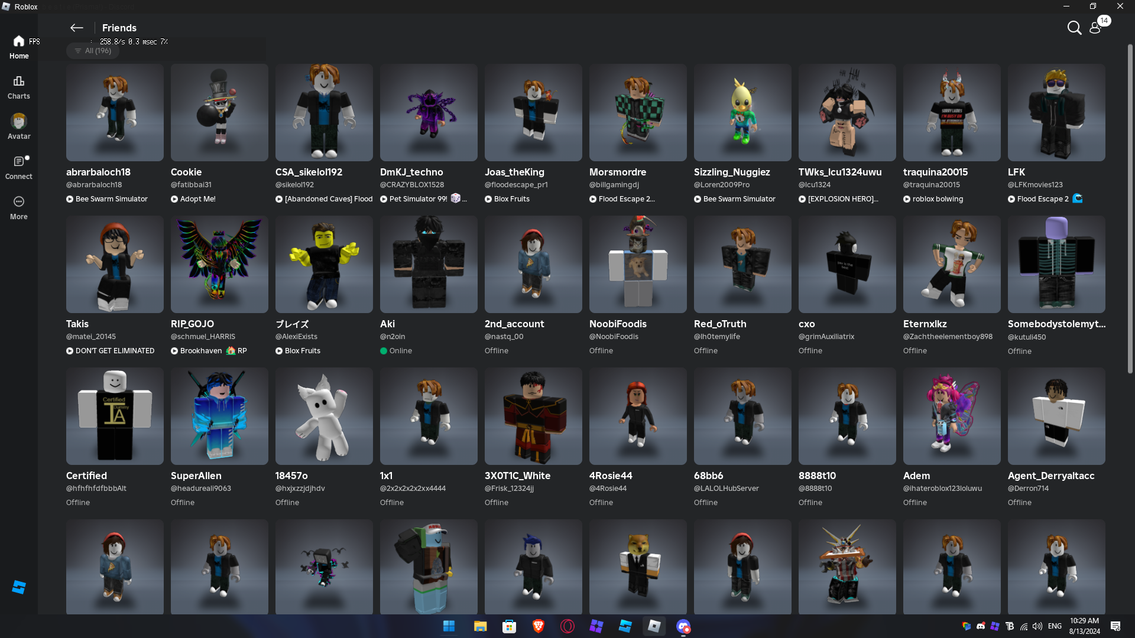
Task: Open Brave browser from the taskbar
Action: pyautogui.click(x=538, y=626)
